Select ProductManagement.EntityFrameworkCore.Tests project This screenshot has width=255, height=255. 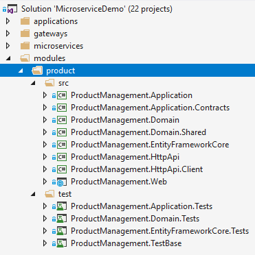(159, 231)
